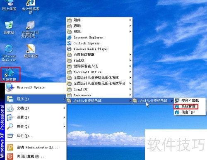Launch Outlook Express from programs list
207x160 pixels.
99,43
